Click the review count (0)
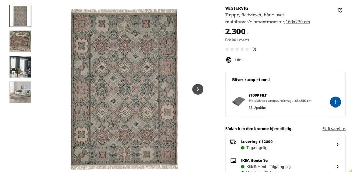The image size is (352, 172). [254, 49]
